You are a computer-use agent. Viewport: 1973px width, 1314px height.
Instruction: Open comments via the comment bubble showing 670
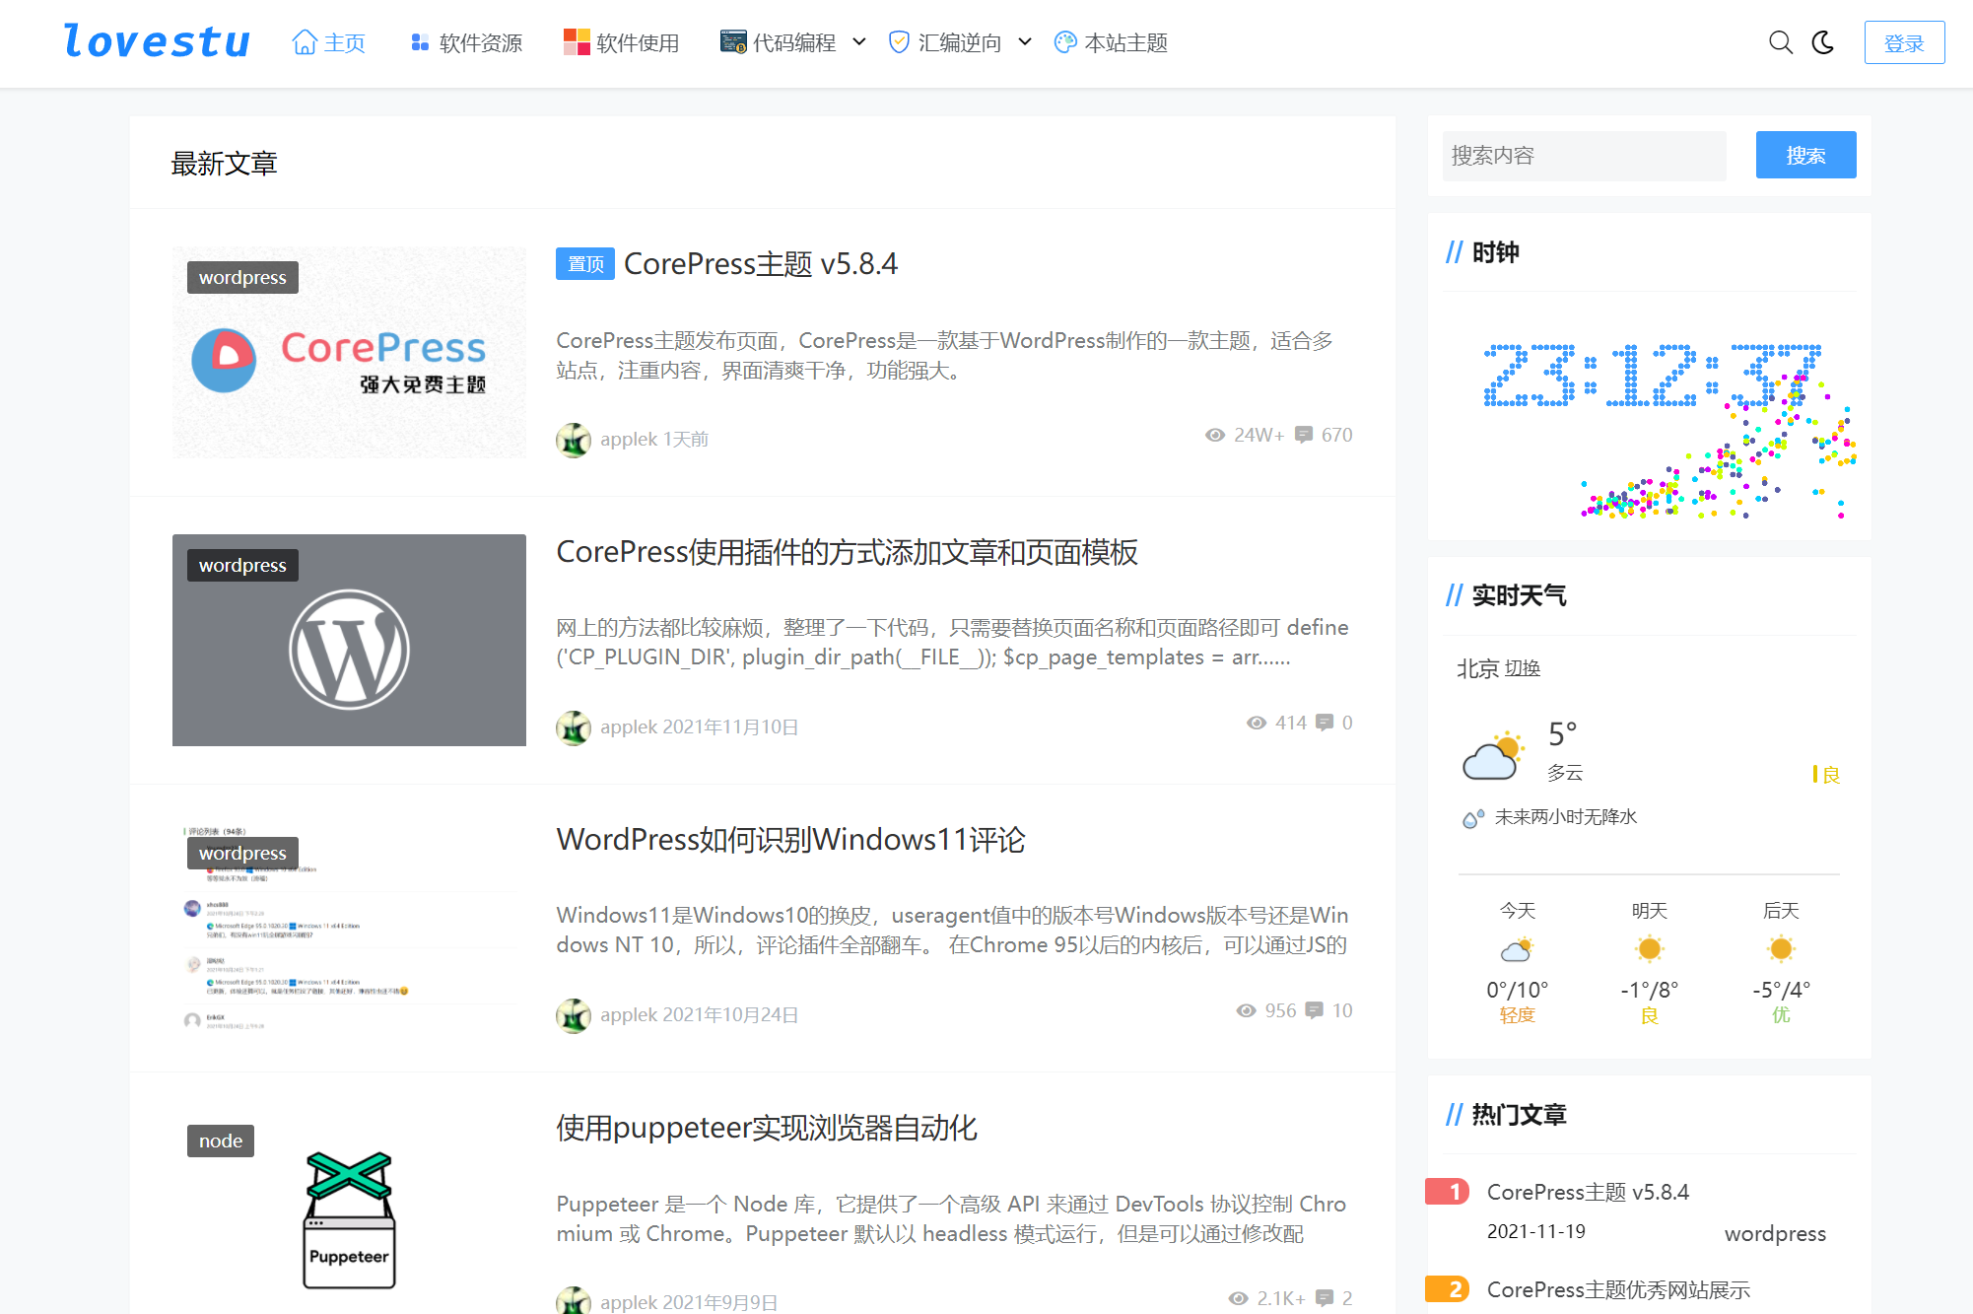click(1305, 435)
